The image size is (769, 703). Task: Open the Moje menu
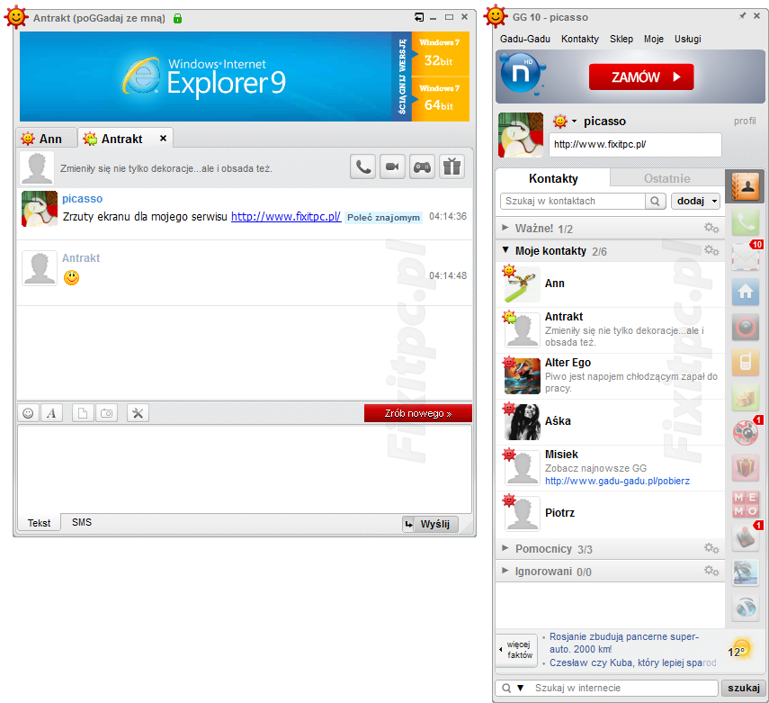pos(653,39)
